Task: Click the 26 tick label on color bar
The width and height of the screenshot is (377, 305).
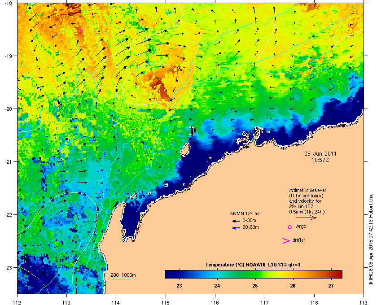Action: coord(293,286)
